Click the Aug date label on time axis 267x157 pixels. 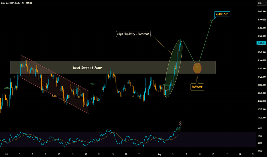click(x=159, y=154)
